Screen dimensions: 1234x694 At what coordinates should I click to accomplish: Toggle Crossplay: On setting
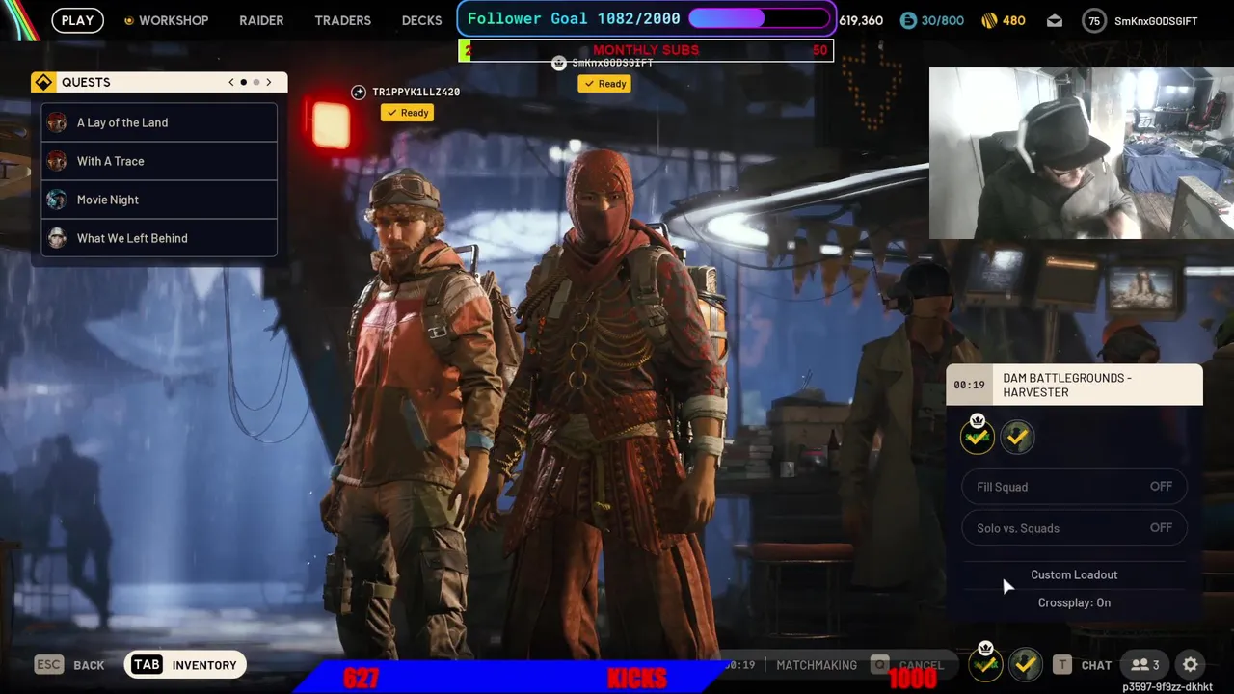pos(1074,602)
